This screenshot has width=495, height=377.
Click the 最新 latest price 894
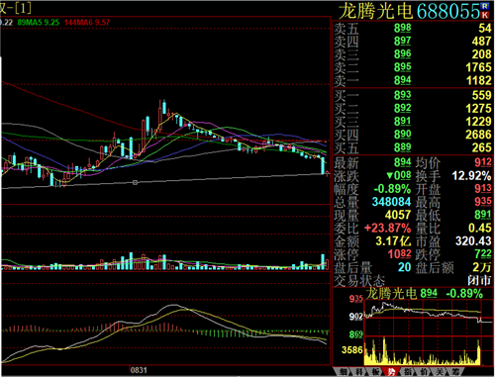pos(402,162)
